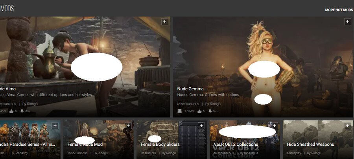This screenshot has width=354, height=159.
Task: Open Ver.R OBT2 Collections mod title
Action: click(x=236, y=145)
